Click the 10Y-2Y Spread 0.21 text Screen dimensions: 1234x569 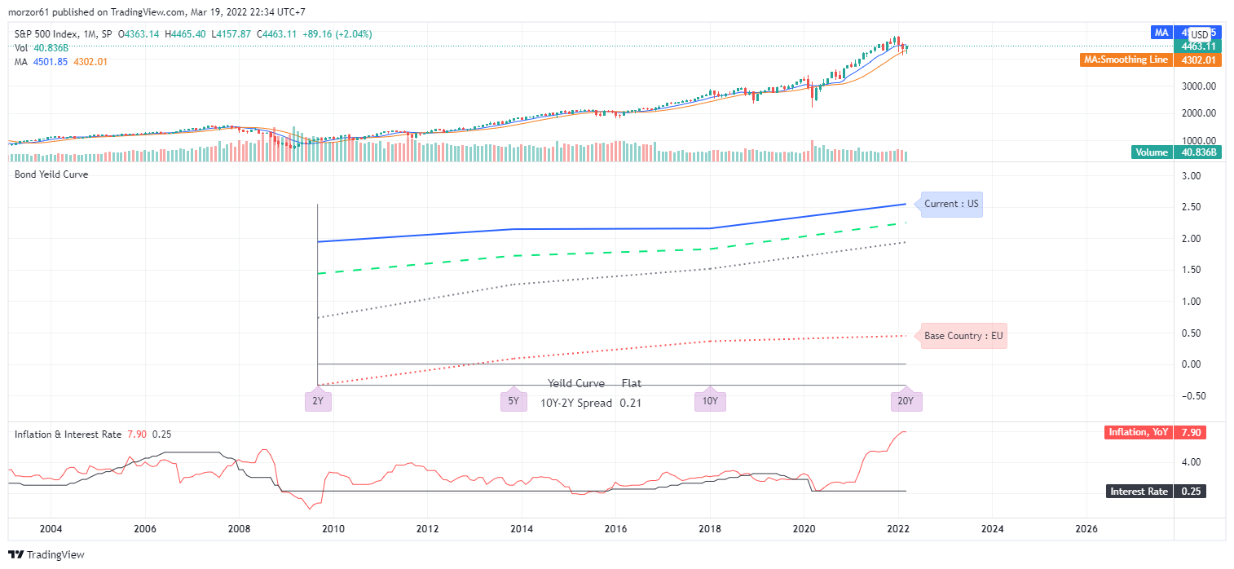[x=591, y=403]
